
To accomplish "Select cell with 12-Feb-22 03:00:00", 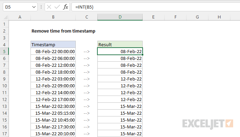I will (x=53, y=79).
